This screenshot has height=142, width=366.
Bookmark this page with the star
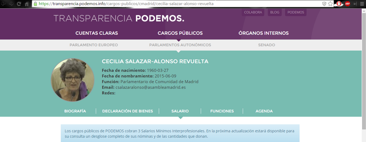330,4
